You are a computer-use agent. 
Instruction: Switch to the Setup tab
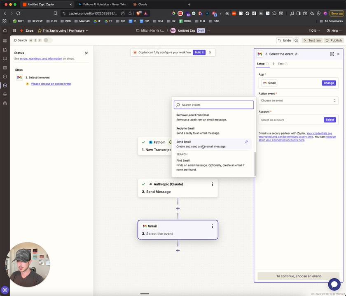[263, 64]
